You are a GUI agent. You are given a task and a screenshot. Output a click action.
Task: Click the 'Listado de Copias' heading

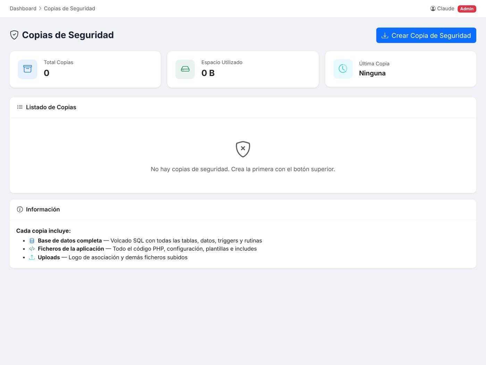(51, 107)
